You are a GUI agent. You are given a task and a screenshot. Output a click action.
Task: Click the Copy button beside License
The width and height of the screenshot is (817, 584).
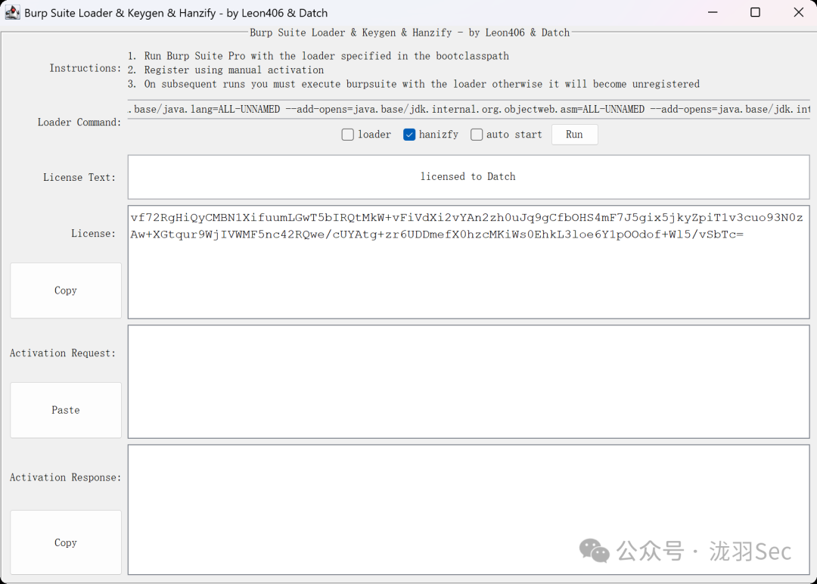66,290
